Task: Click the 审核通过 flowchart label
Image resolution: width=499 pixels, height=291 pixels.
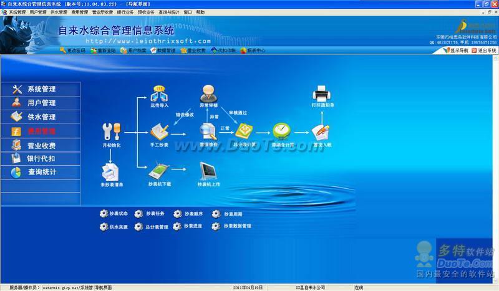Action: coord(238,113)
